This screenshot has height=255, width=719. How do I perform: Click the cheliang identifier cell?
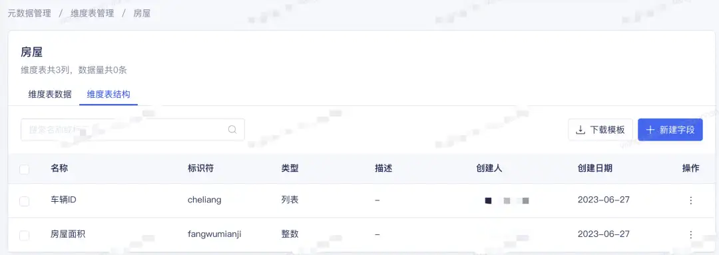tap(204, 200)
